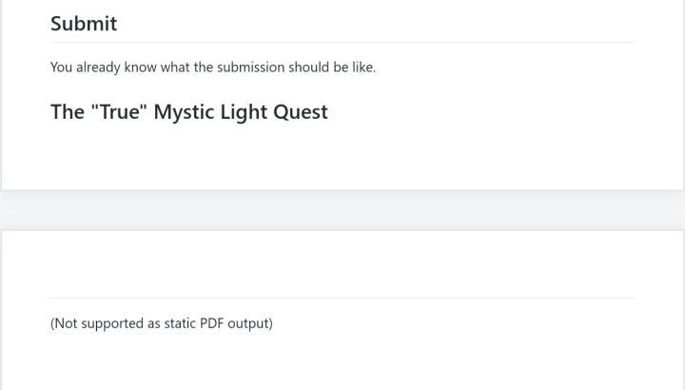Click the word 'The' starting the heading

(68, 112)
